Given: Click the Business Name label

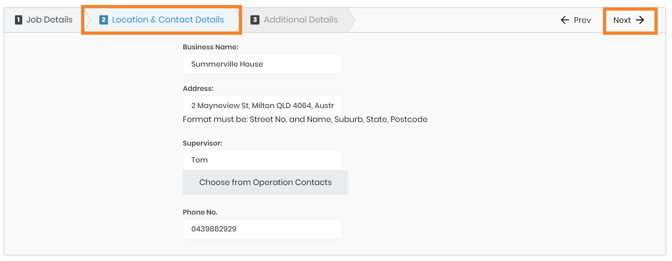Looking at the screenshot, I should [x=210, y=47].
